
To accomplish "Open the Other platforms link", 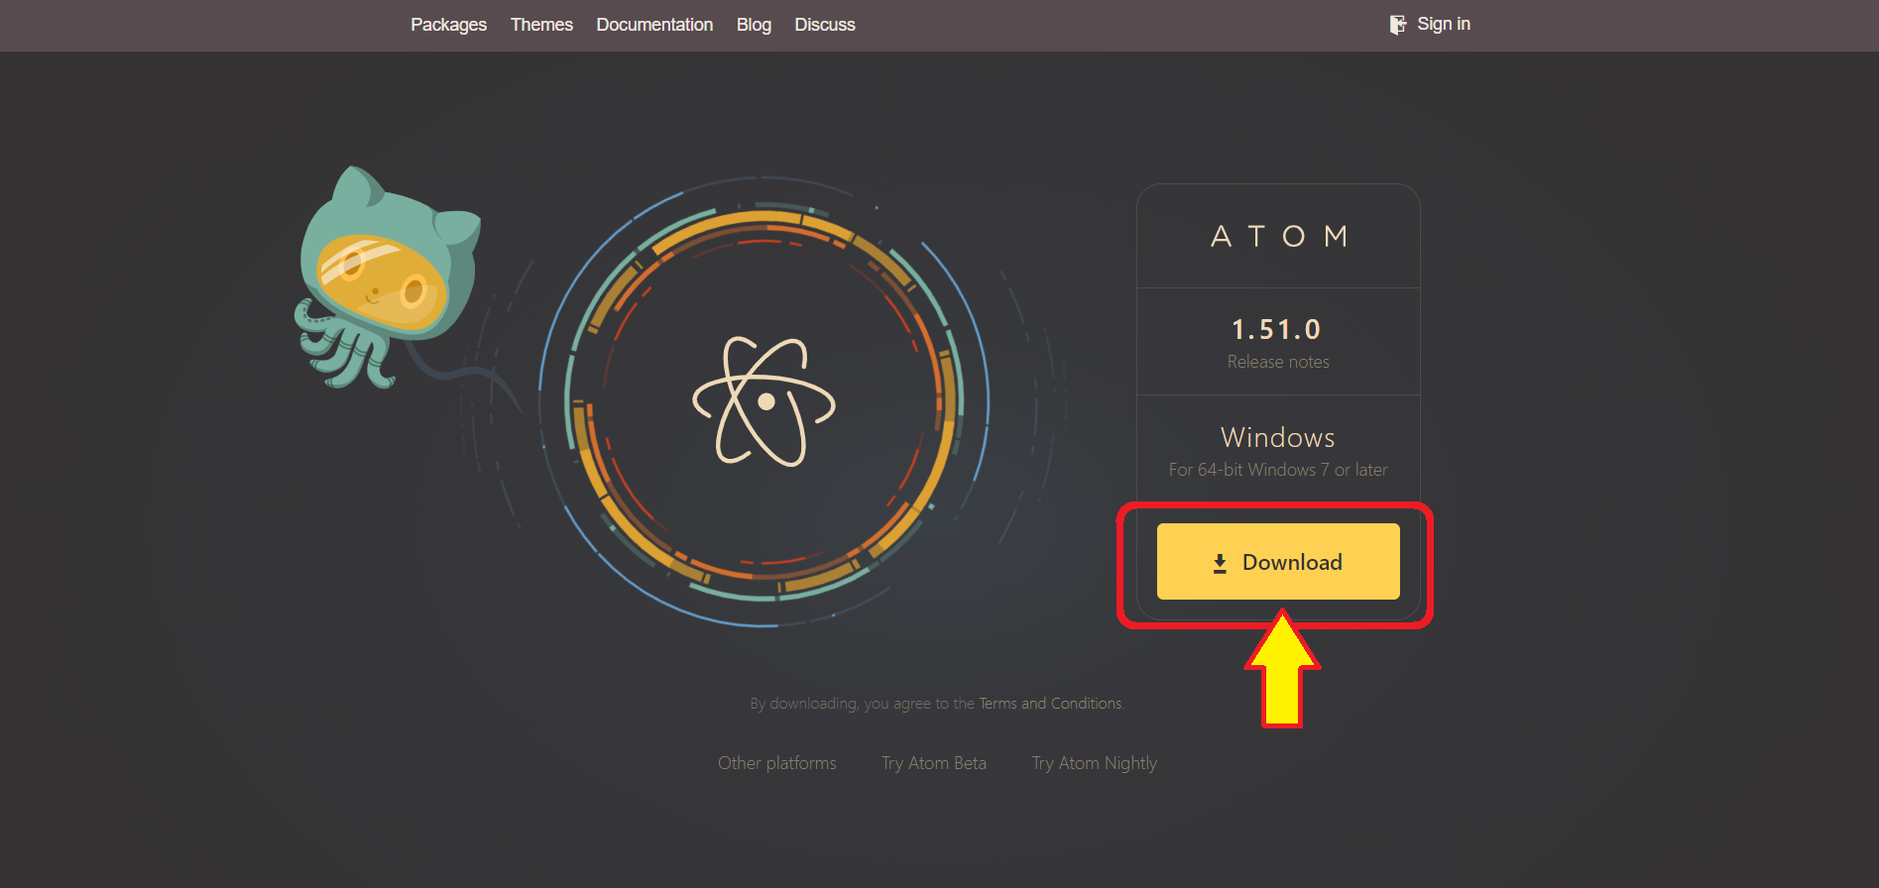I will point(777,763).
